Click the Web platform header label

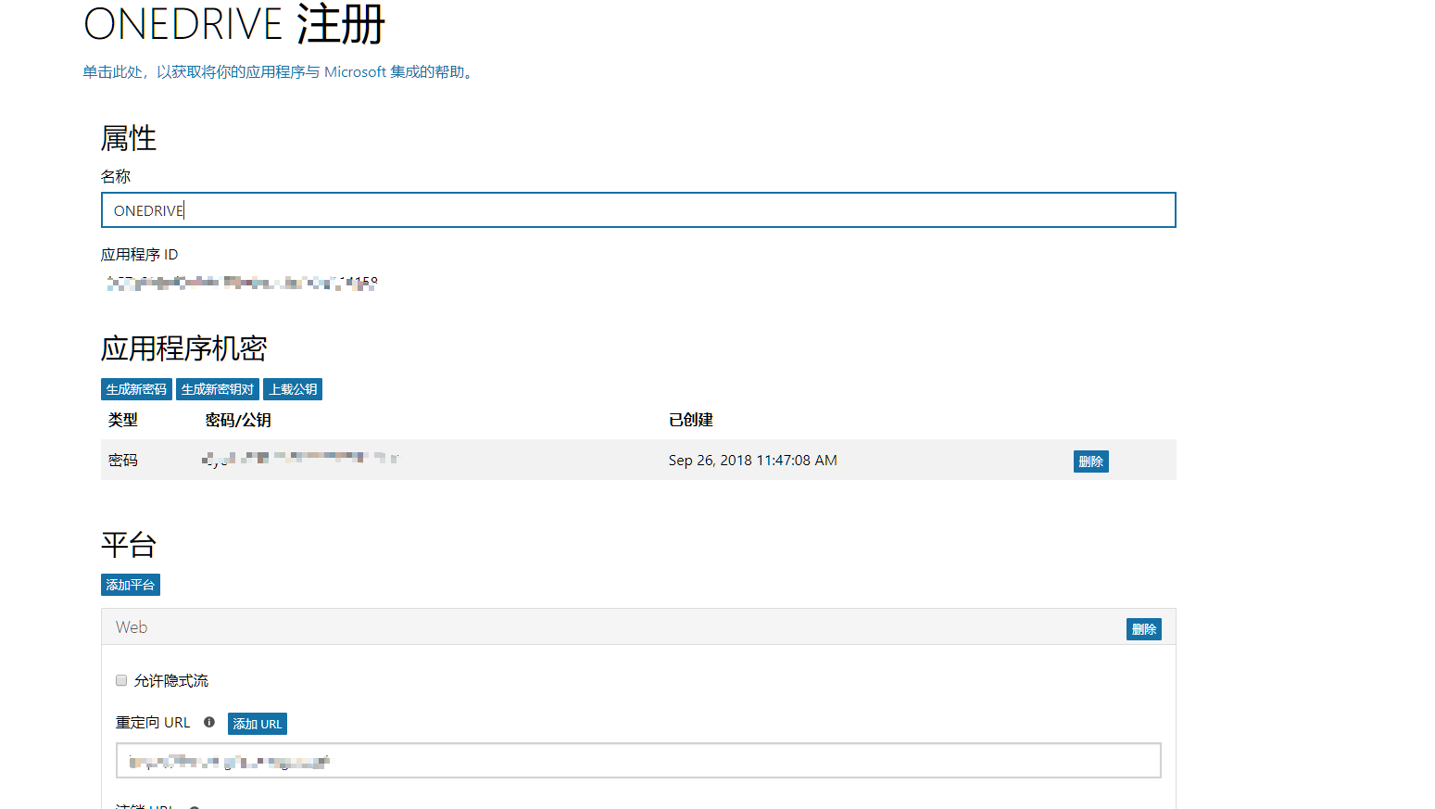[132, 627]
